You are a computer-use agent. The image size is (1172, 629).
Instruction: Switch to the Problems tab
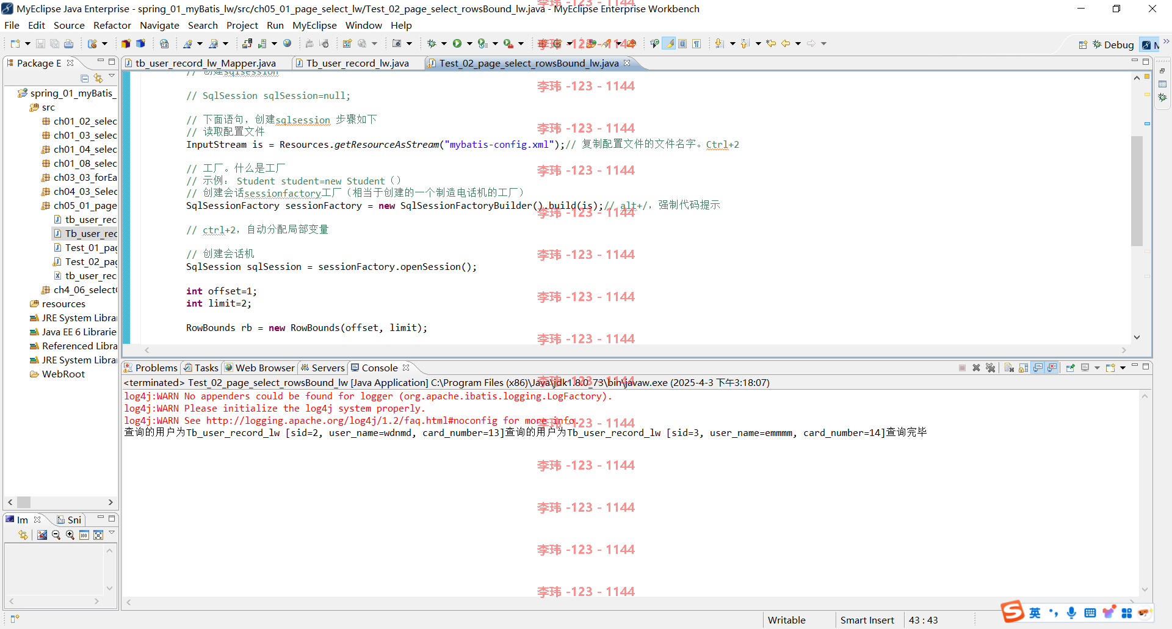(x=151, y=368)
